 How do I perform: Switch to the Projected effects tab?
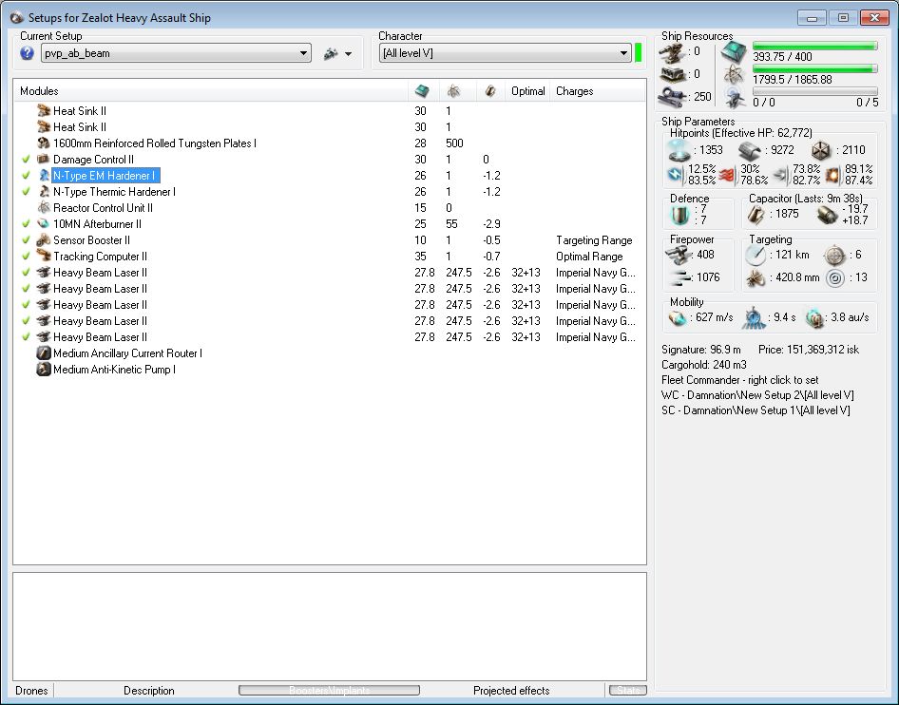click(x=511, y=691)
